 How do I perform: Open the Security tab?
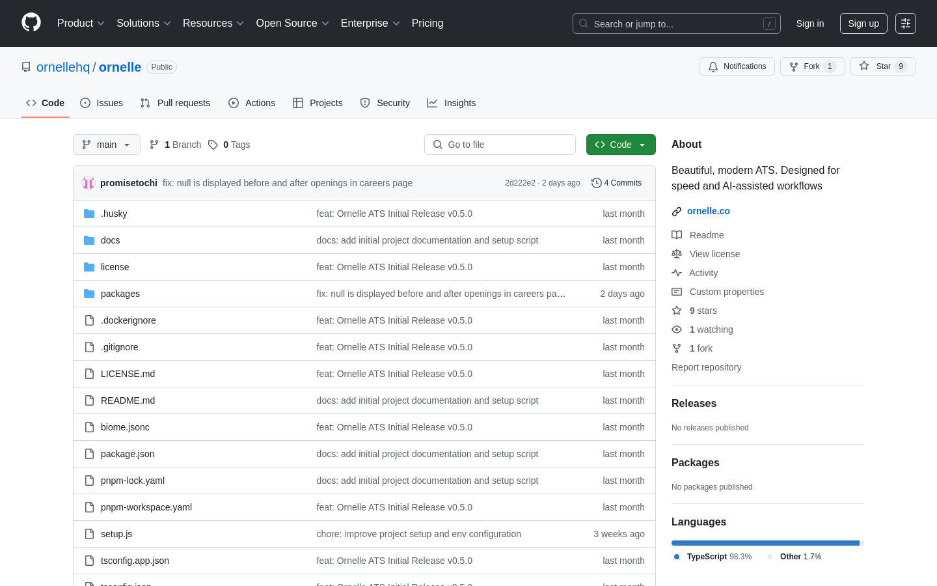click(x=385, y=103)
